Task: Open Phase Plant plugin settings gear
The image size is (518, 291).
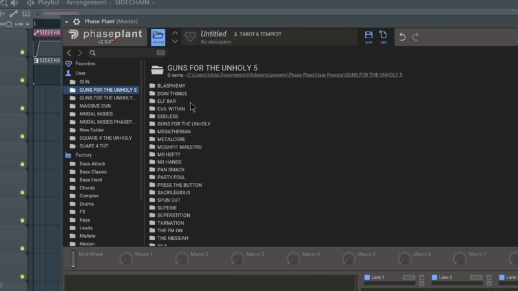Action: [x=76, y=21]
